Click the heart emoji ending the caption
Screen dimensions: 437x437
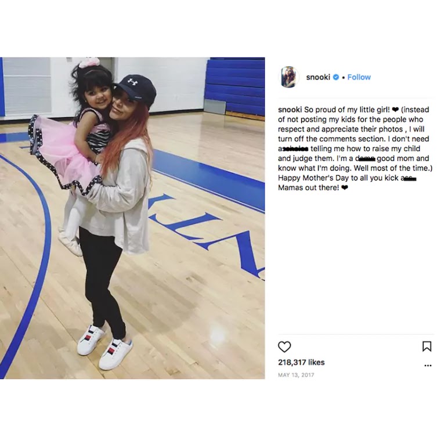pos(345,188)
